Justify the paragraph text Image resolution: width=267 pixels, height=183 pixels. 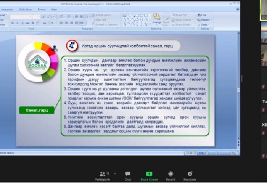point(76,23)
